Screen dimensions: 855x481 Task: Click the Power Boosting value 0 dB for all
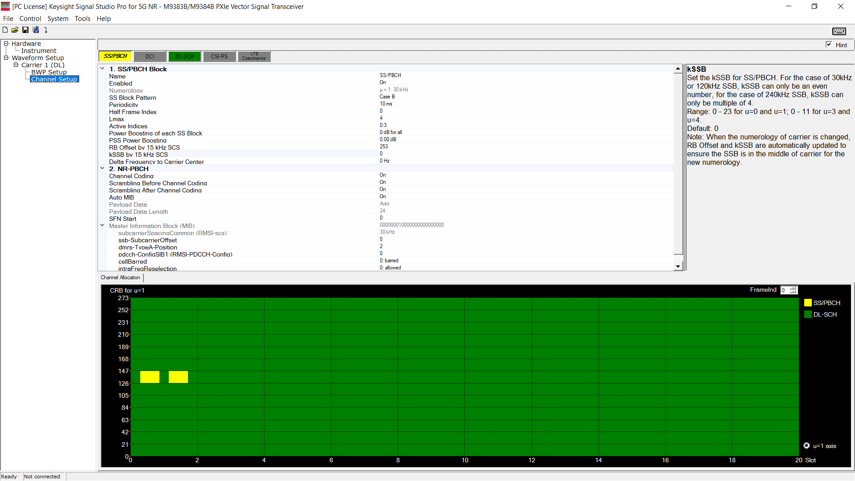(x=391, y=132)
